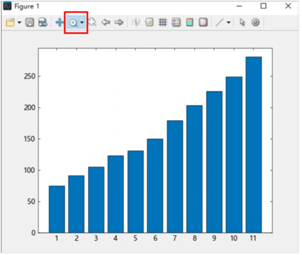Click the x-axis tick label 3
Image resolution: width=302 pixels, height=255 pixels.
[96, 238]
